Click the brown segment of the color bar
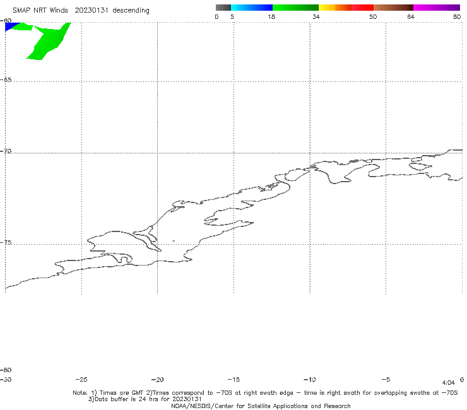467x410 pixels. (x=393, y=8)
